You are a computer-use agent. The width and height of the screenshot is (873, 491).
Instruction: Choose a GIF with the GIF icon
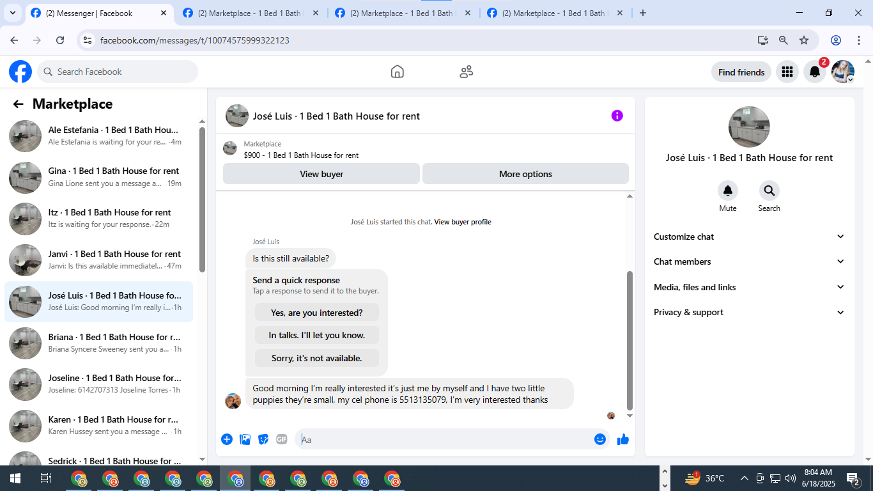coord(282,439)
